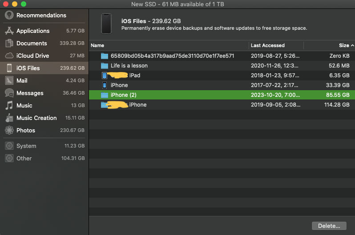This screenshot has width=355, height=235.
Task: Click the 6.35 GB size value
Action: [339, 76]
